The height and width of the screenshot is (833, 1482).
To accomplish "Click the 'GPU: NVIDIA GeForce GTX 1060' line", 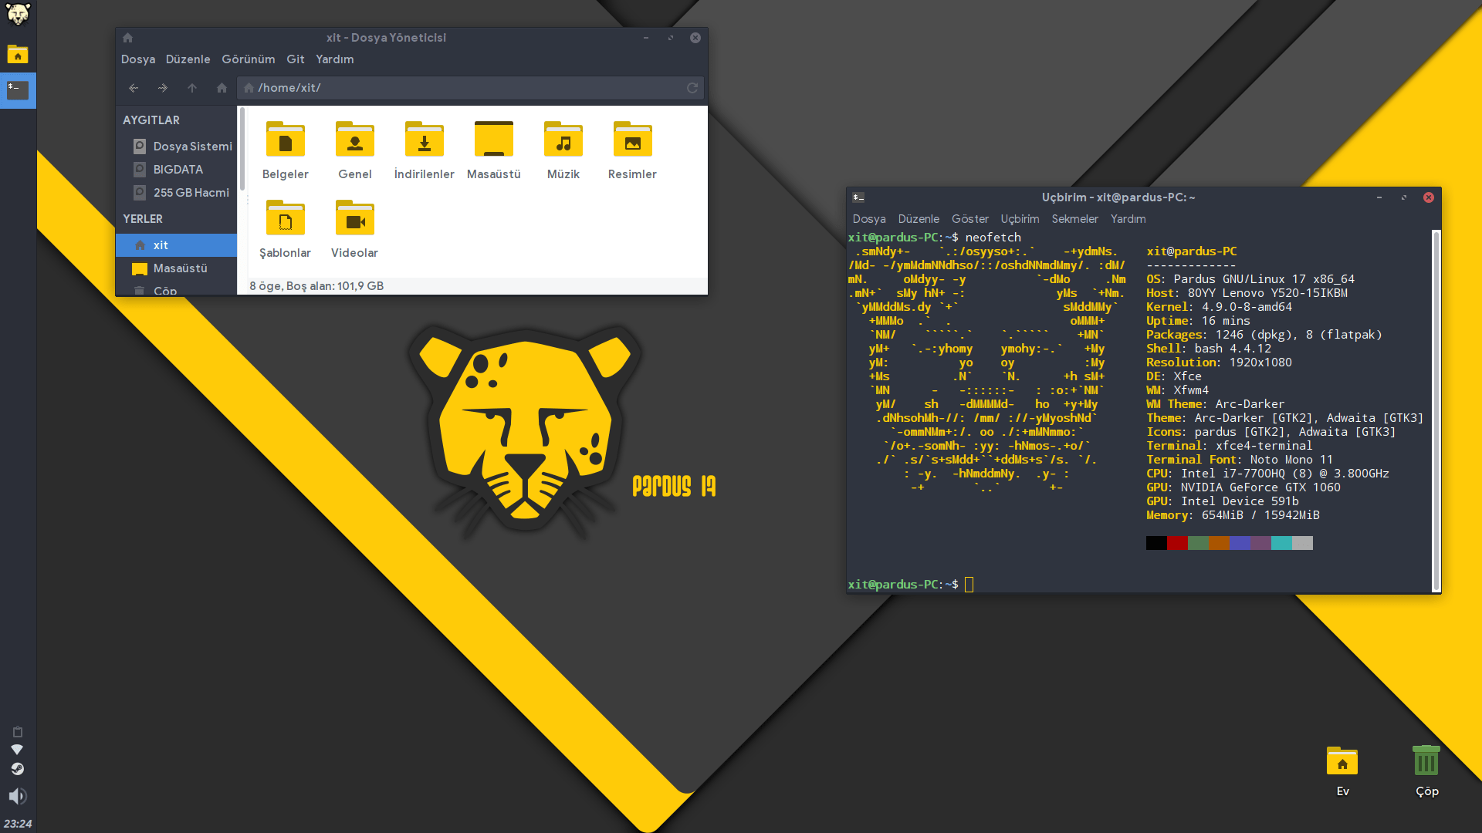I will point(1243,487).
